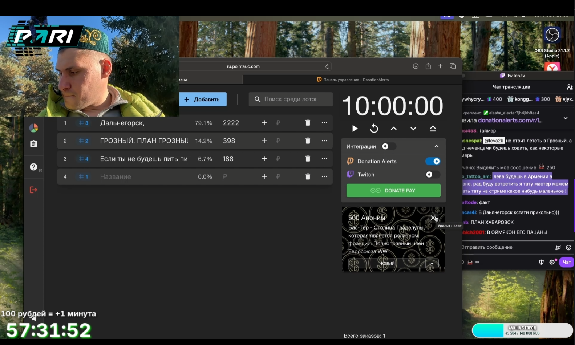Viewport: 575px width, 345px height.
Task: Open more options for Дальнегорск lot
Action: click(324, 123)
